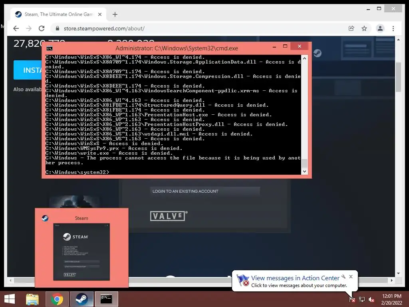Open Chrome three-dot menu
The height and width of the screenshot is (307, 409).
pyautogui.click(x=393, y=28)
